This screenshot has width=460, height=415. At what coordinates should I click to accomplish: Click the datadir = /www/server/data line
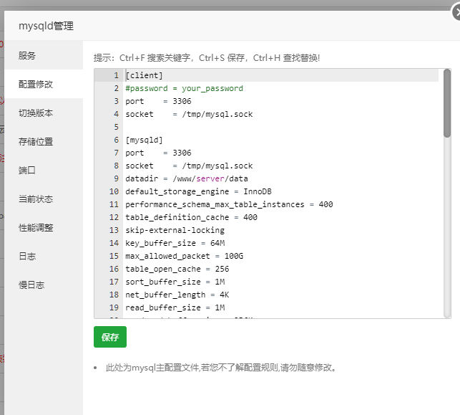pyautogui.click(x=187, y=178)
